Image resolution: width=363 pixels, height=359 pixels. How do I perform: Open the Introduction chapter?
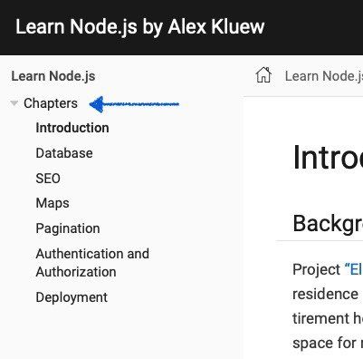click(x=72, y=128)
